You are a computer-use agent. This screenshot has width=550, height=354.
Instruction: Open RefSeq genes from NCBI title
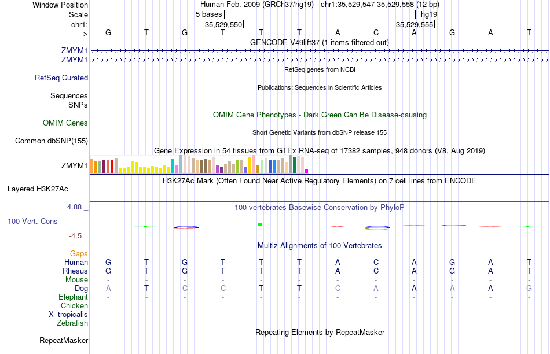320,69
